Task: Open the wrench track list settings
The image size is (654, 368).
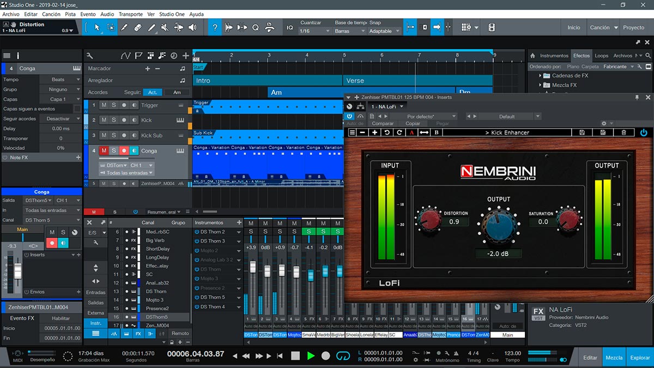Action: tap(90, 56)
